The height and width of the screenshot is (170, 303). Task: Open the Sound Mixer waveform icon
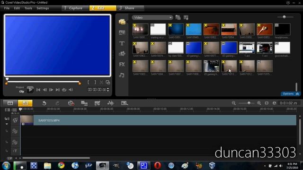pos(110,103)
